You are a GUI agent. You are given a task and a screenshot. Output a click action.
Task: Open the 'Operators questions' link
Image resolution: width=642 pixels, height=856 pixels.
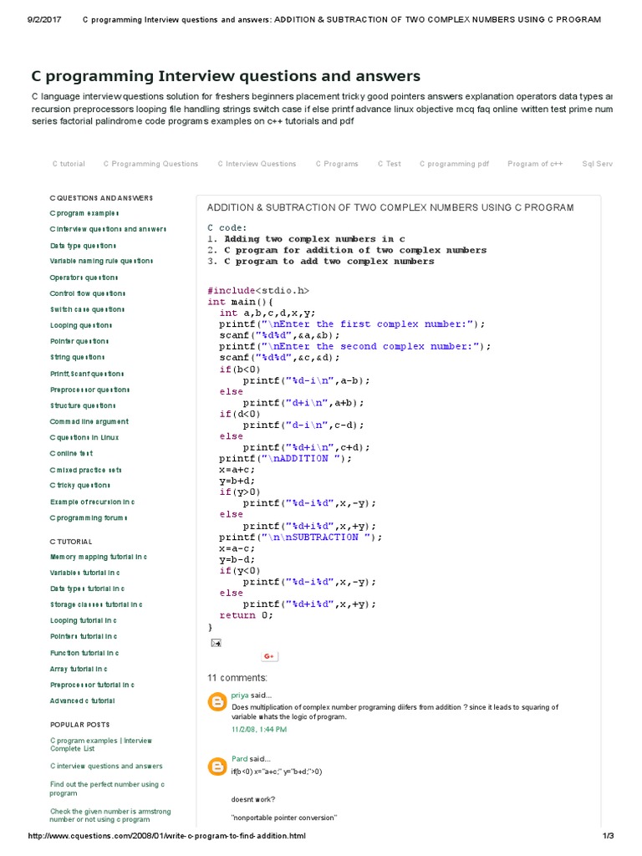(84, 278)
